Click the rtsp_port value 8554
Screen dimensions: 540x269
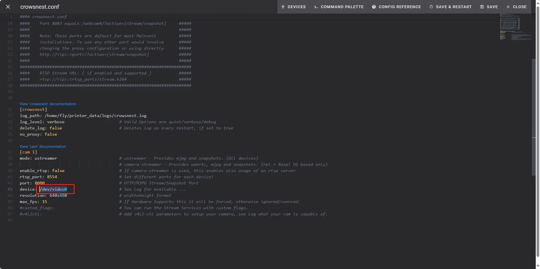pyautogui.click(x=52, y=177)
